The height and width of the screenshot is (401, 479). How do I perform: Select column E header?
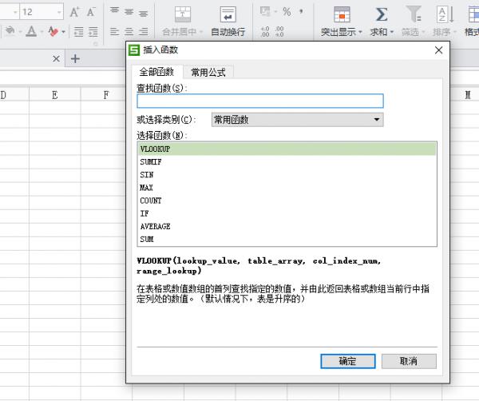55,95
